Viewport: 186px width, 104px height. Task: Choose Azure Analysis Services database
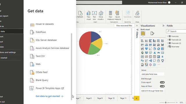pos(49,48)
